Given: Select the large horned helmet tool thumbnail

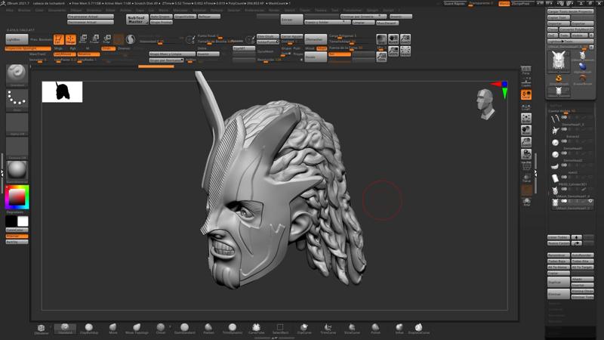Looking at the screenshot, I should 558,61.
